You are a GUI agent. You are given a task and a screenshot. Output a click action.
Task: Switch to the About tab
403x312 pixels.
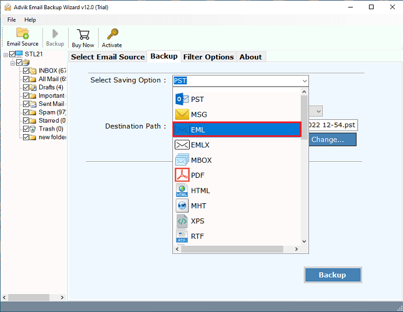251,57
